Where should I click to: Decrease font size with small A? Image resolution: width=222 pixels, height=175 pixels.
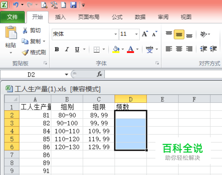(155, 34)
